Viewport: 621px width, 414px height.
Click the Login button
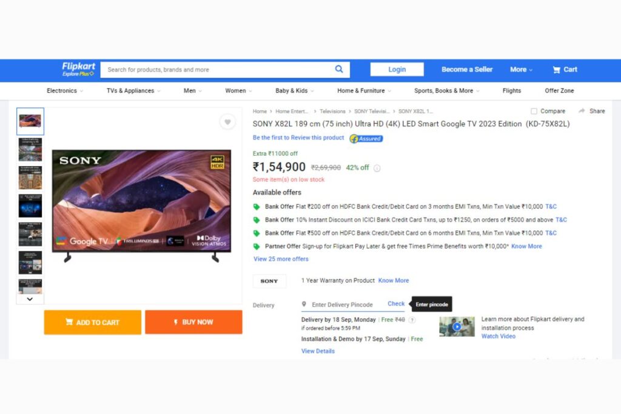(x=397, y=69)
